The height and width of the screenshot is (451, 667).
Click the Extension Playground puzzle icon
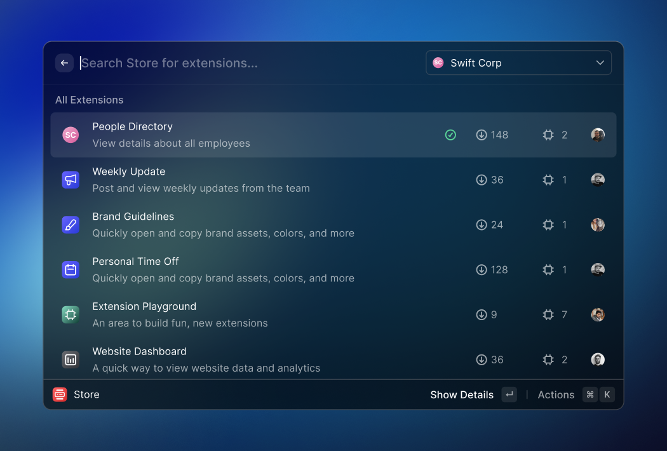(70, 314)
